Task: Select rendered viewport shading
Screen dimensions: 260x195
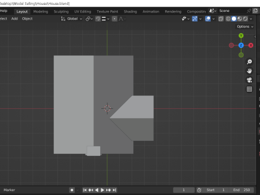Action: tap(245, 19)
